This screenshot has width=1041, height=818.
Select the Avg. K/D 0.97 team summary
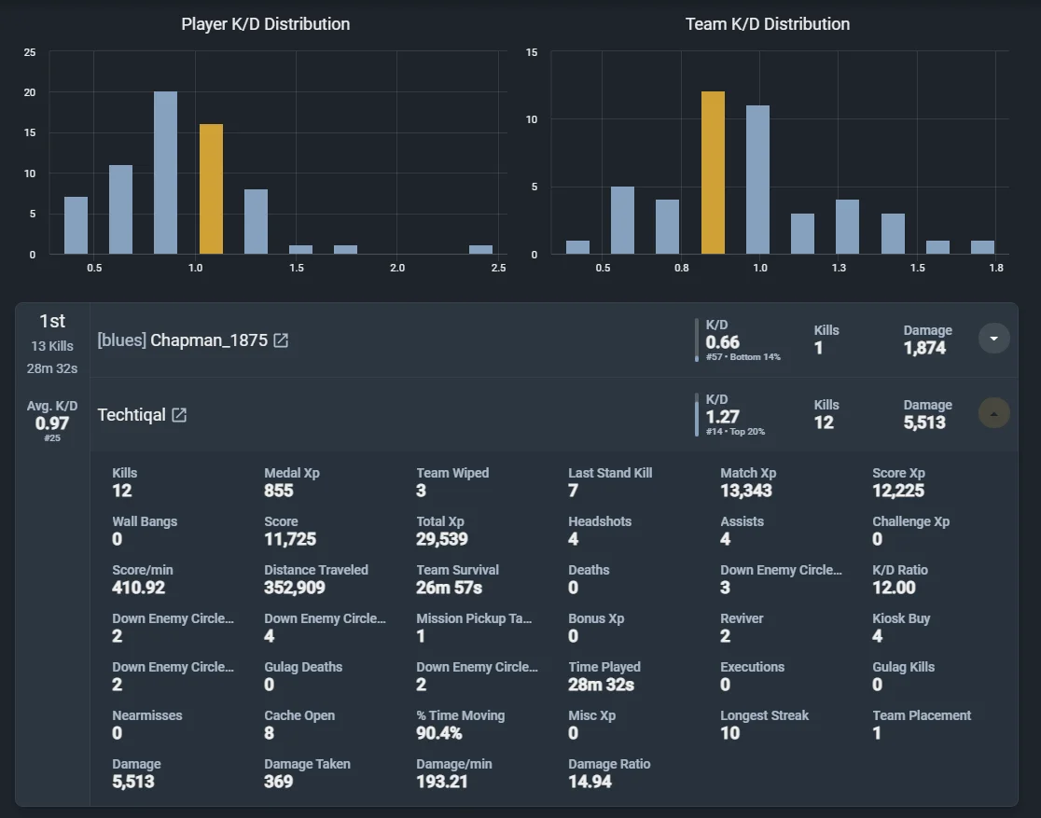52,421
